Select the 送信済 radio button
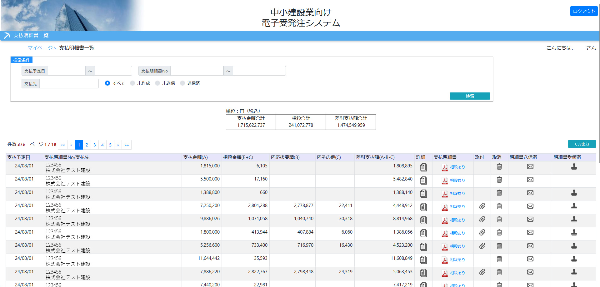This screenshot has height=287, width=600. click(x=182, y=83)
